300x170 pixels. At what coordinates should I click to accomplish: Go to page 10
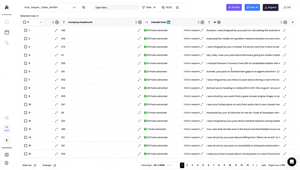pos(230,165)
